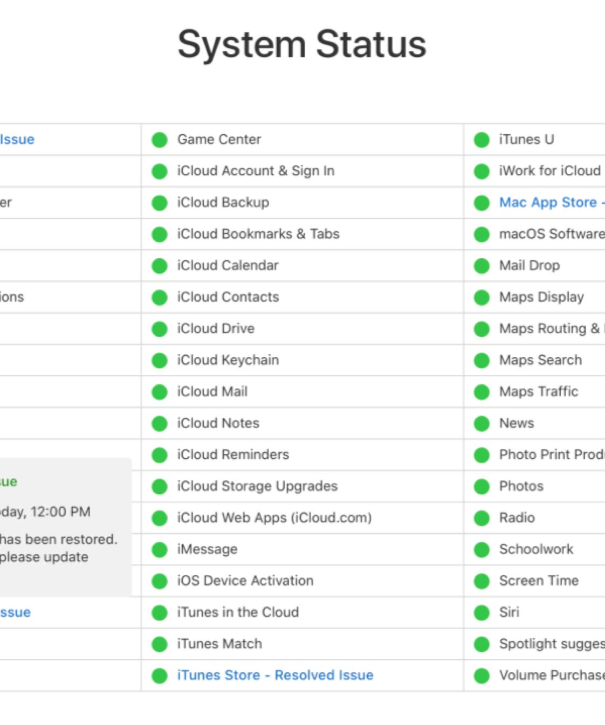This screenshot has height=725, width=605.
Task: Click the green status dot beside iTunes U
Action: coord(482,140)
